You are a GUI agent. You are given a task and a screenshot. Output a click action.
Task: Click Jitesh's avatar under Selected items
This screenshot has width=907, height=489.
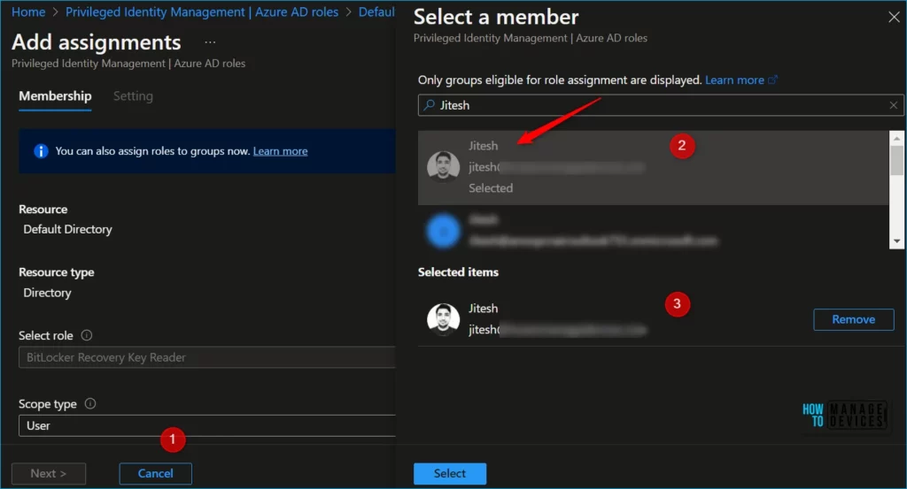coord(443,319)
